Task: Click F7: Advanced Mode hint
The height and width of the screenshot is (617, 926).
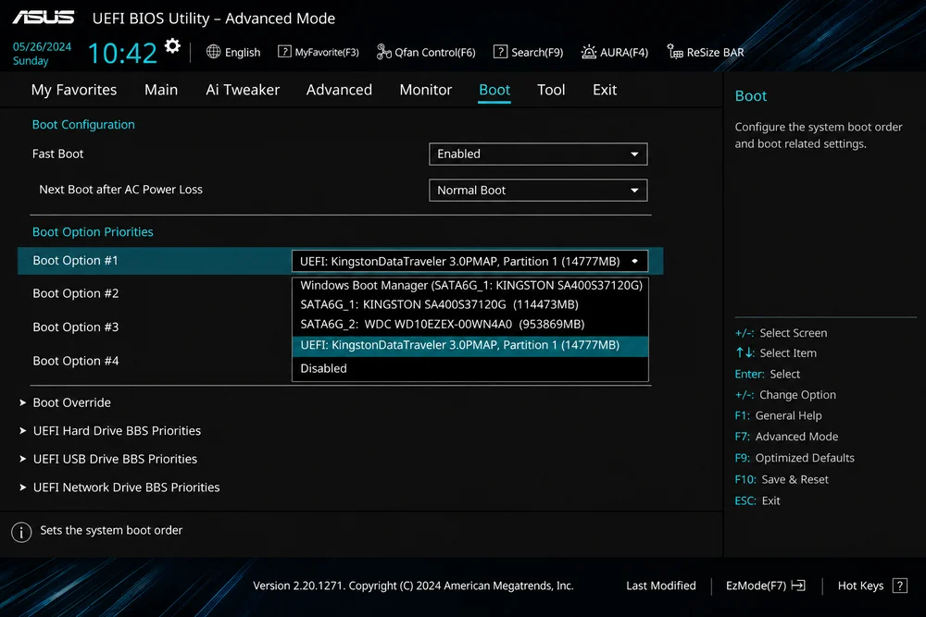Action: (786, 437)
